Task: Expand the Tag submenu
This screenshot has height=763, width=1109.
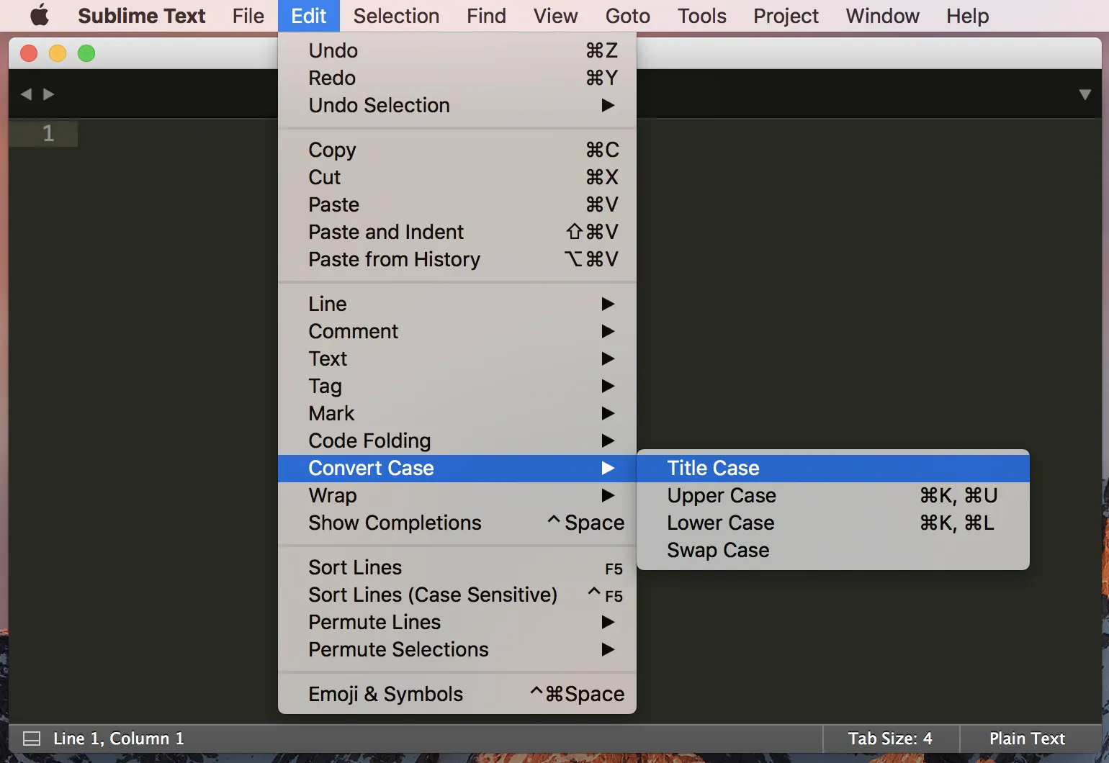Action: (457, 386)
